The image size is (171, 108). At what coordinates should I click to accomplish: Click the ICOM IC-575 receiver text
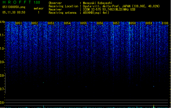click(109, 9)
